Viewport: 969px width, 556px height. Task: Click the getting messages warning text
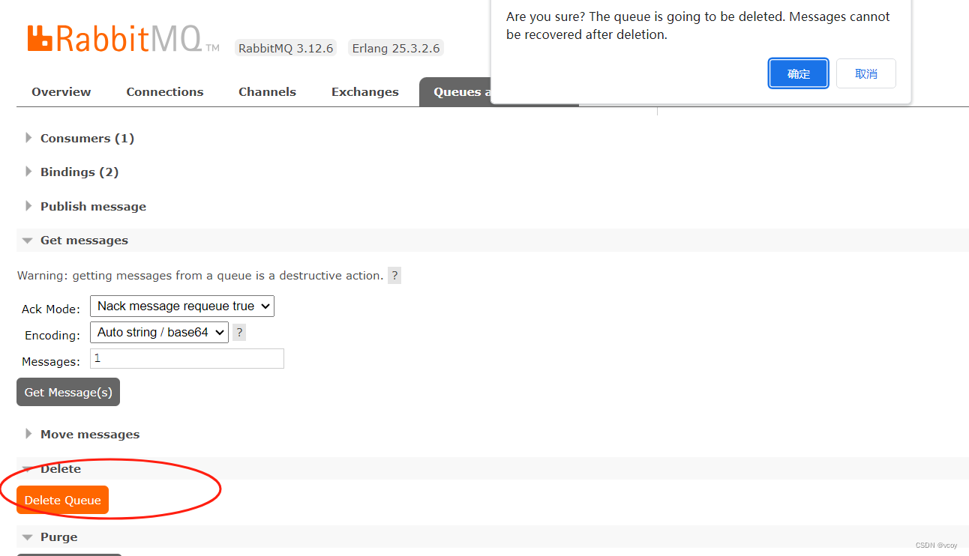click(200, 275)
